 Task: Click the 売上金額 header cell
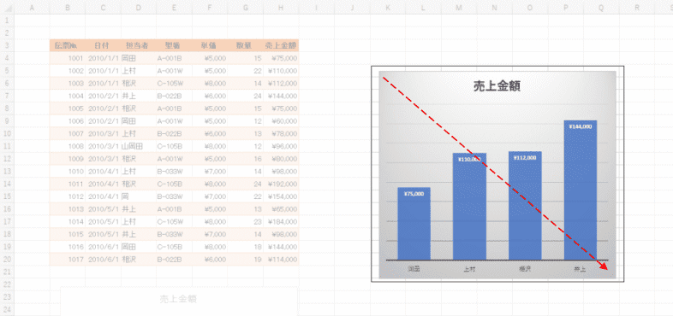[281, 45]
